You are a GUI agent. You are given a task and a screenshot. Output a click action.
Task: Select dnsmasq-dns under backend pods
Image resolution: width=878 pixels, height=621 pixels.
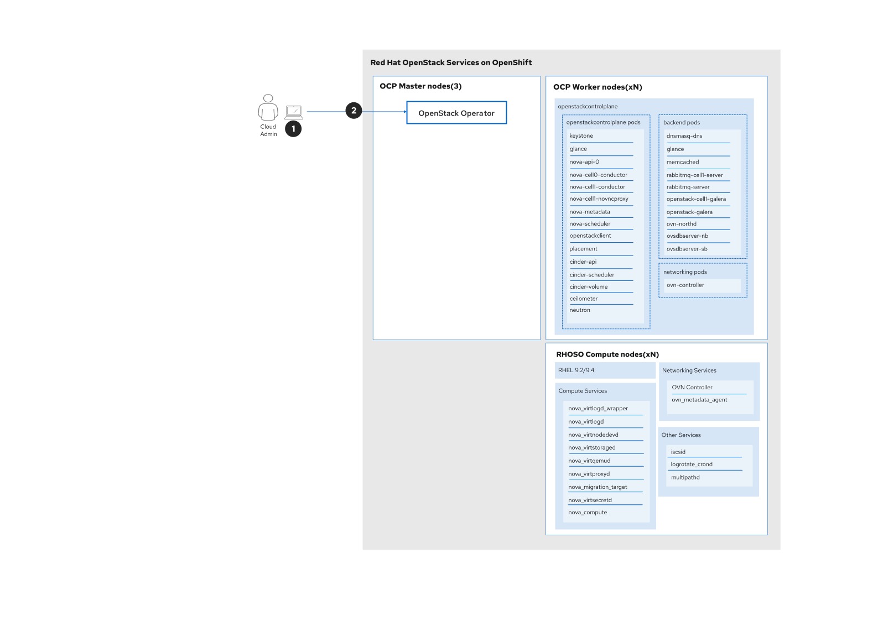(x=684, y=136)
